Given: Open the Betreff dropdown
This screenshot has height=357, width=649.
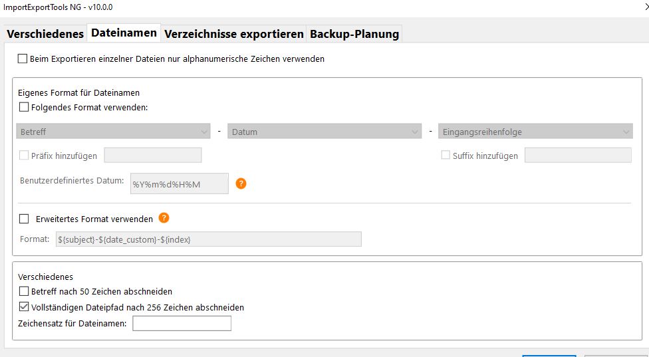Looking at the screenshot, I should pos(114,132).
